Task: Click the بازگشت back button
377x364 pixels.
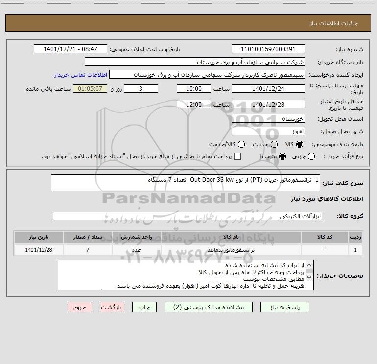Action: 112,307
